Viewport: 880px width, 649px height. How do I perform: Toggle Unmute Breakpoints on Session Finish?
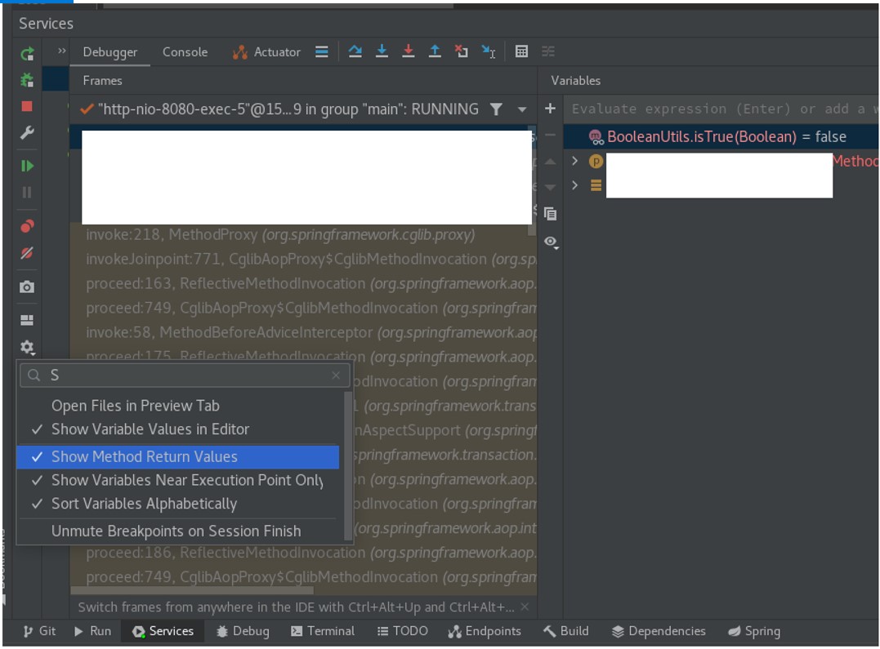178,531
